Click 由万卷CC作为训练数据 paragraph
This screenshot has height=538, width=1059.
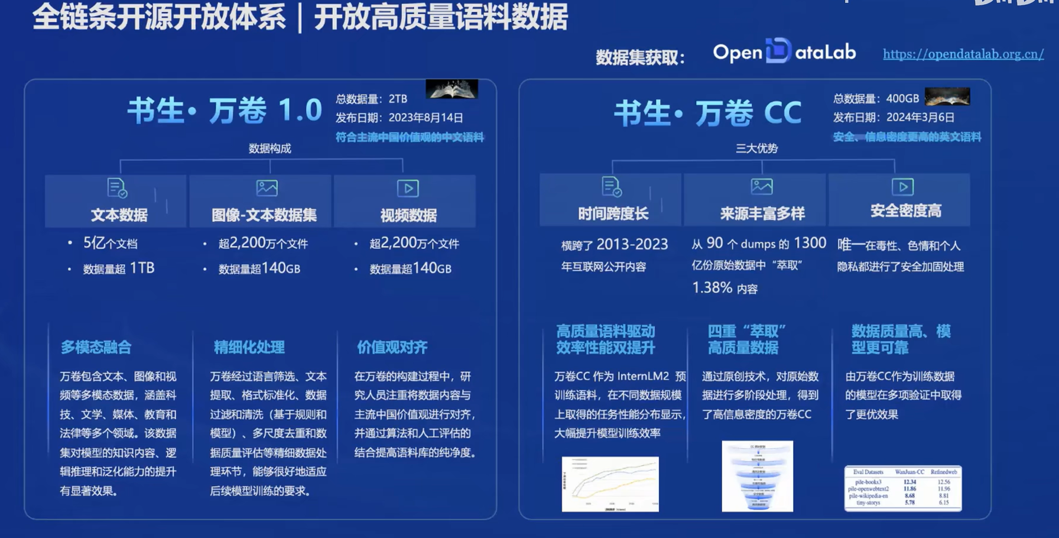pyautogui.click(x=903, y=395)
